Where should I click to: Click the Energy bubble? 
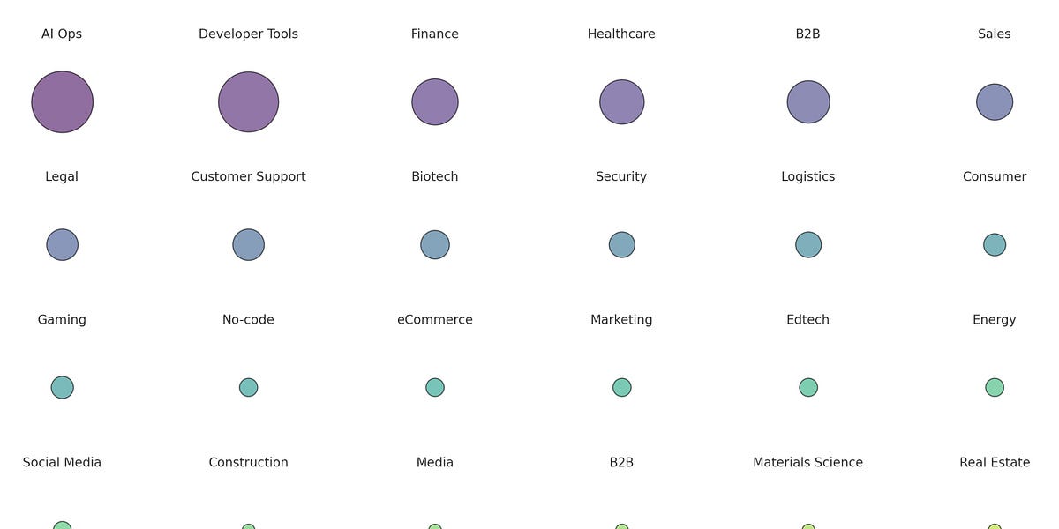pyautogui.click(x=995, y=387)
